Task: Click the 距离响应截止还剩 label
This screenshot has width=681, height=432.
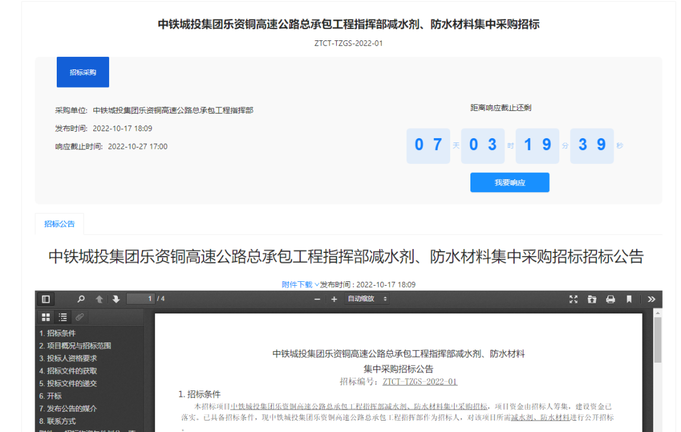Action: (500, 108)
